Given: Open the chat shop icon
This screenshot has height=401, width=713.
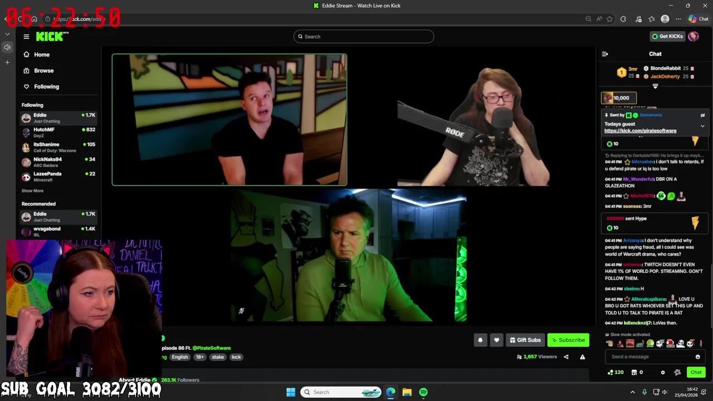Looking at the screenshot, I should [x=634, y=373].
